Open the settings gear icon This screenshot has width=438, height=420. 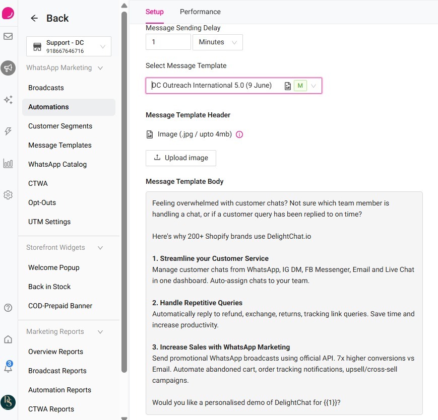[x=8, y=195]
